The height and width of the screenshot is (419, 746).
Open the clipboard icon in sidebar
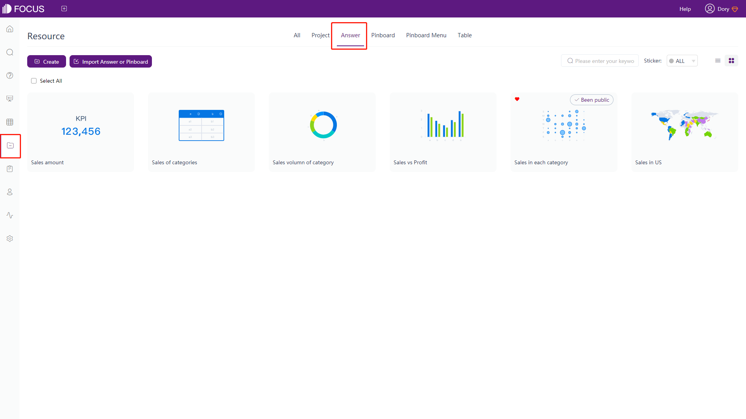pos(10,169)
